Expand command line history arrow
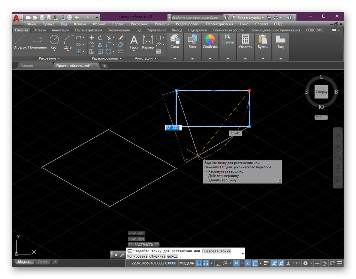This screenshot has height=279, width=356. [x=243, y=253]
